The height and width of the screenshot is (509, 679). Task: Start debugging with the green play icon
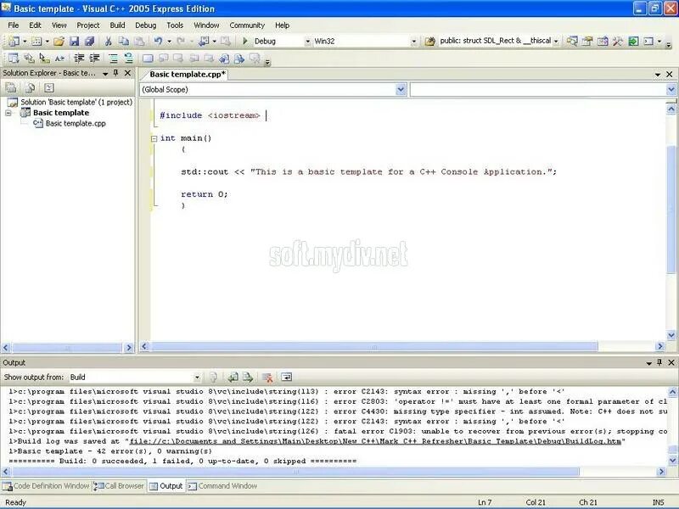(x=245, y=41)
